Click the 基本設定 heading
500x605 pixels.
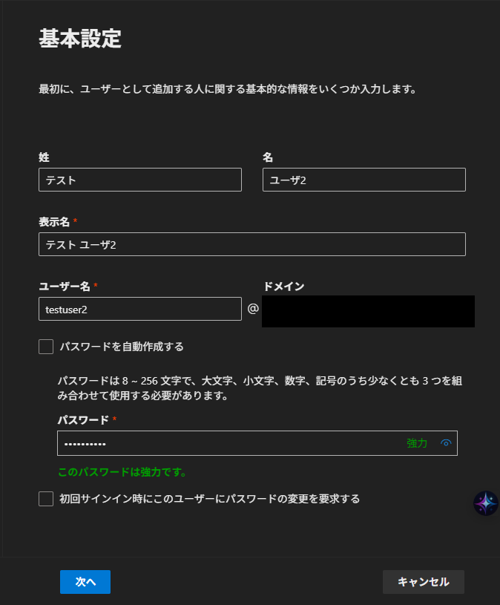[79, 39]
